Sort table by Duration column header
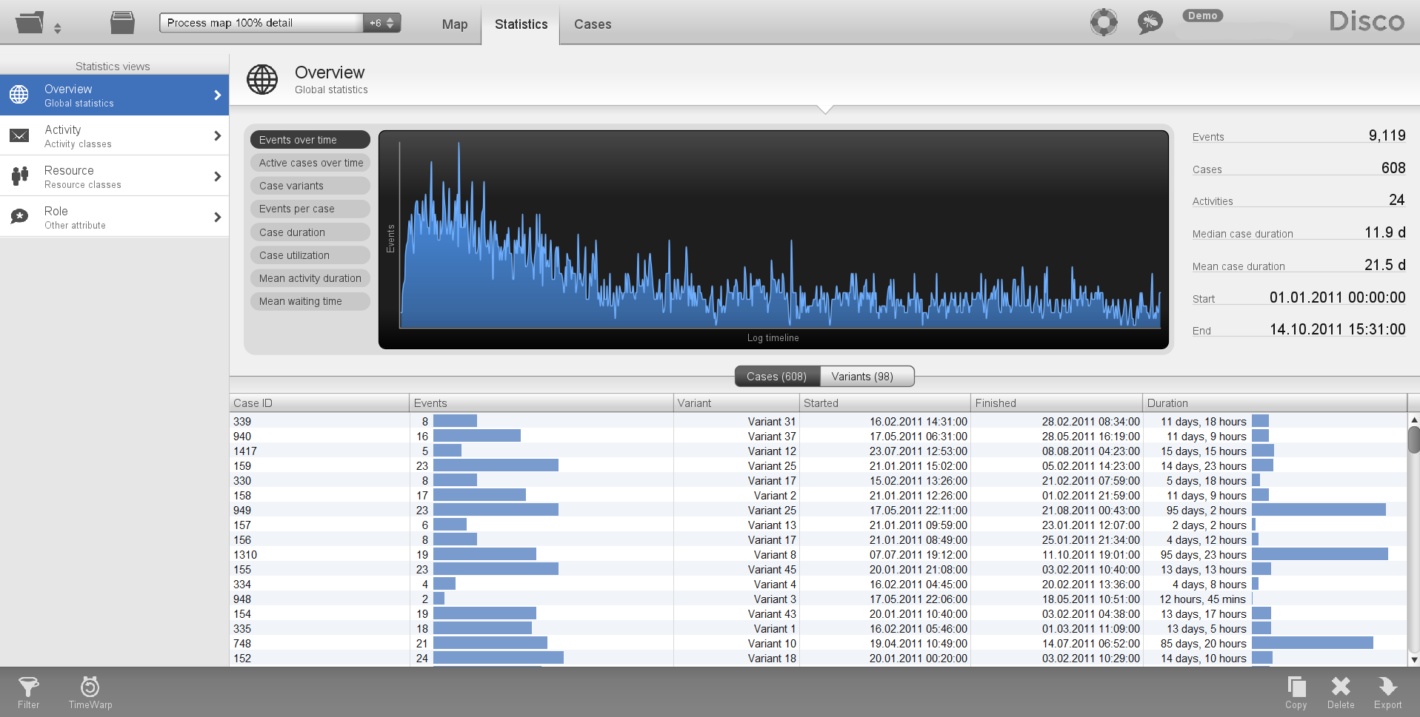This screenshot has width=1420, height=717. point(1273,403)
